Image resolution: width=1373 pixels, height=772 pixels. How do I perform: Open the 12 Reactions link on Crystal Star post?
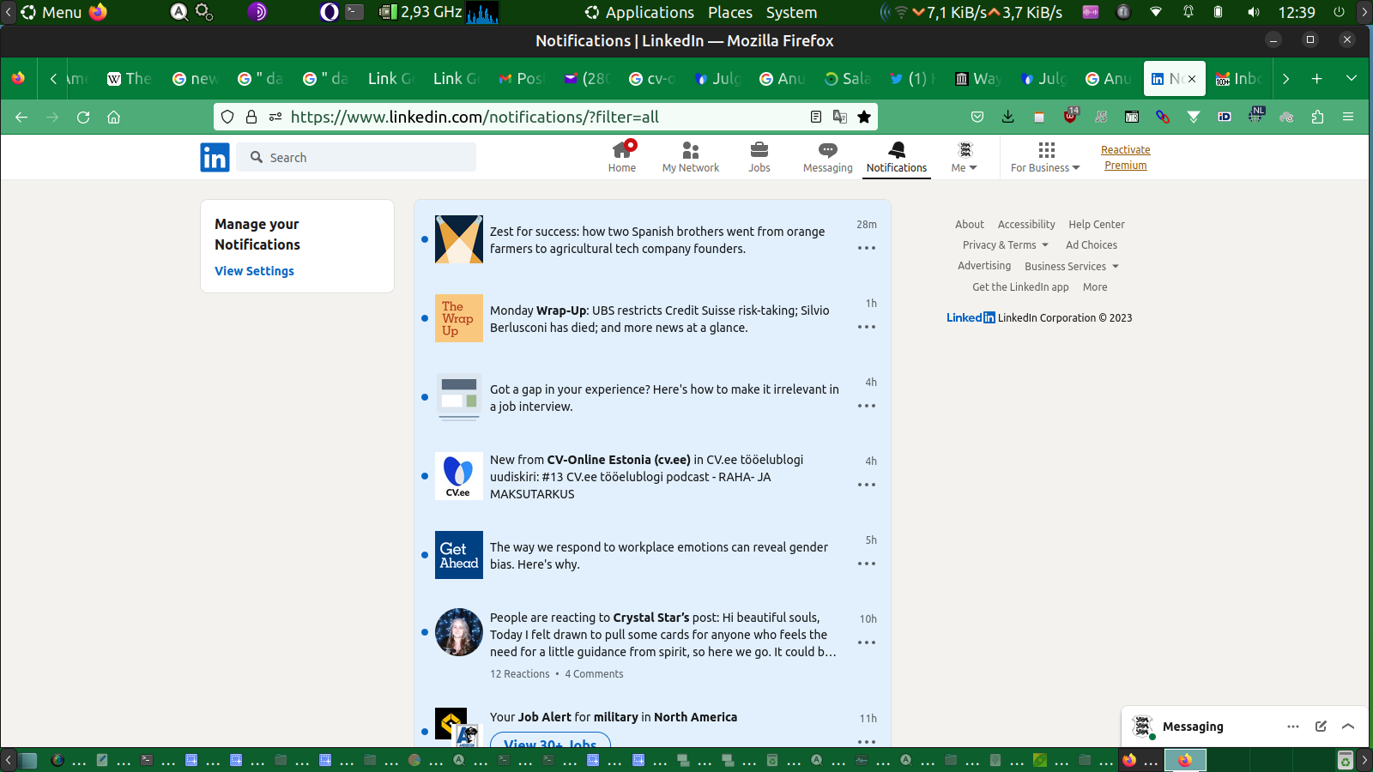point(520,674)
